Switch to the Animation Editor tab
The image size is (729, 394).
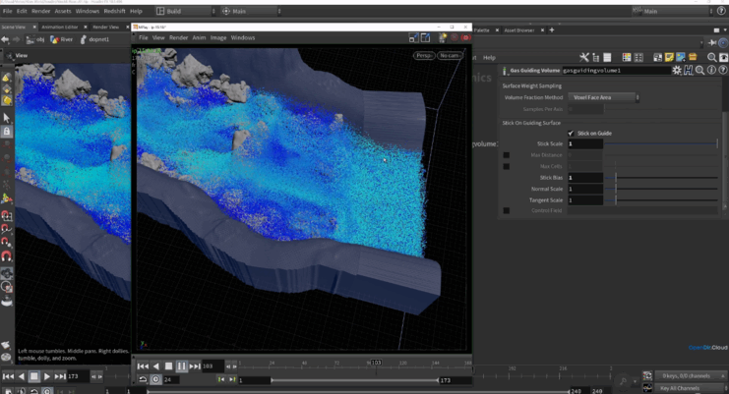(x=60, y=27)
